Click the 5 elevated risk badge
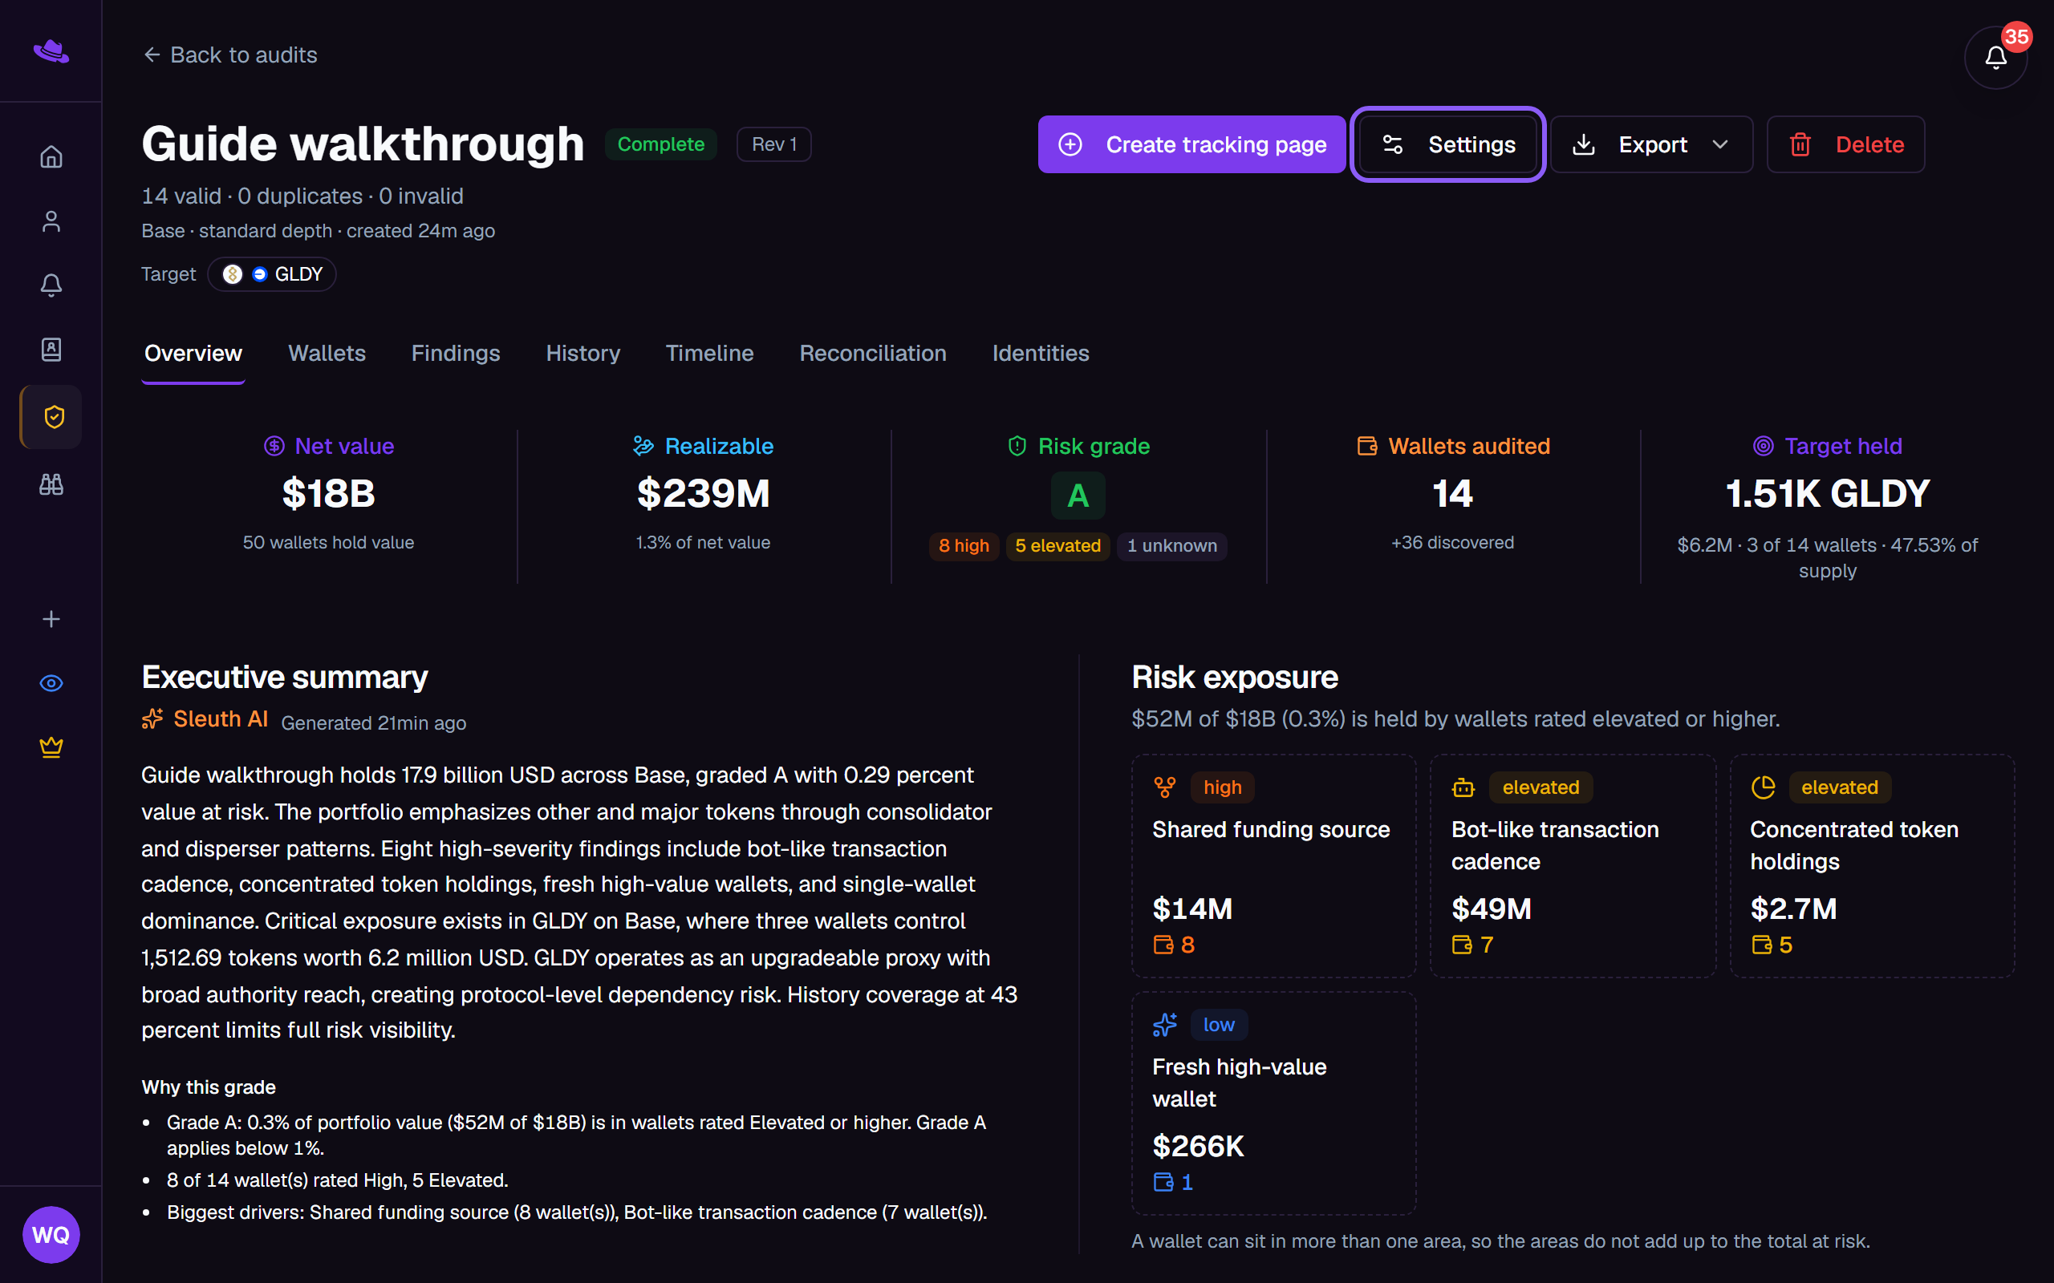The image size is (2054, 1283). (1057, 545)
